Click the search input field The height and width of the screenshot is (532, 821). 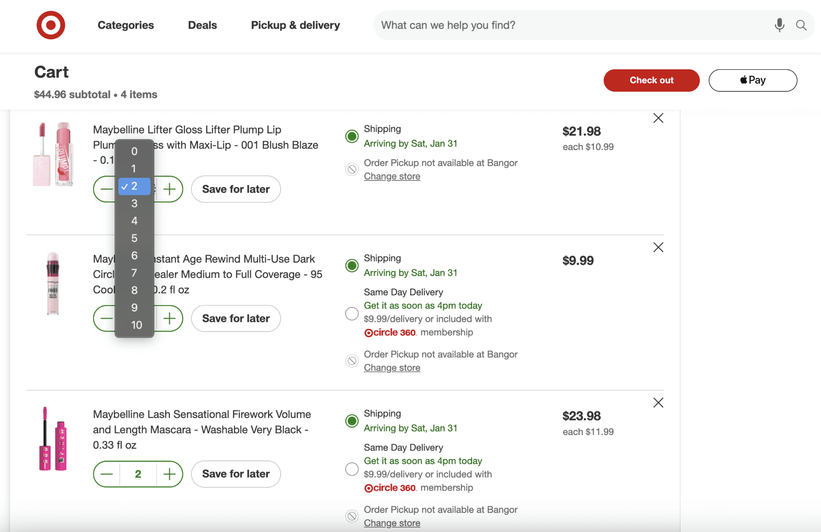tap(571, 25)
